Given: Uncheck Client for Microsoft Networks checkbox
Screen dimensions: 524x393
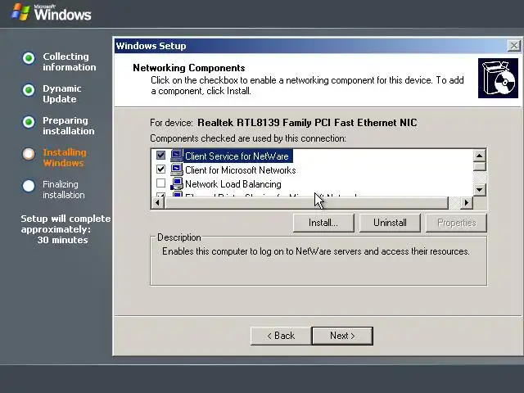Looking at the screenshot, I should pos(160,169).
